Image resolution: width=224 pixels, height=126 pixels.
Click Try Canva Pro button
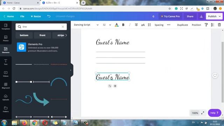pyautogui.click(x=170, y=16)
